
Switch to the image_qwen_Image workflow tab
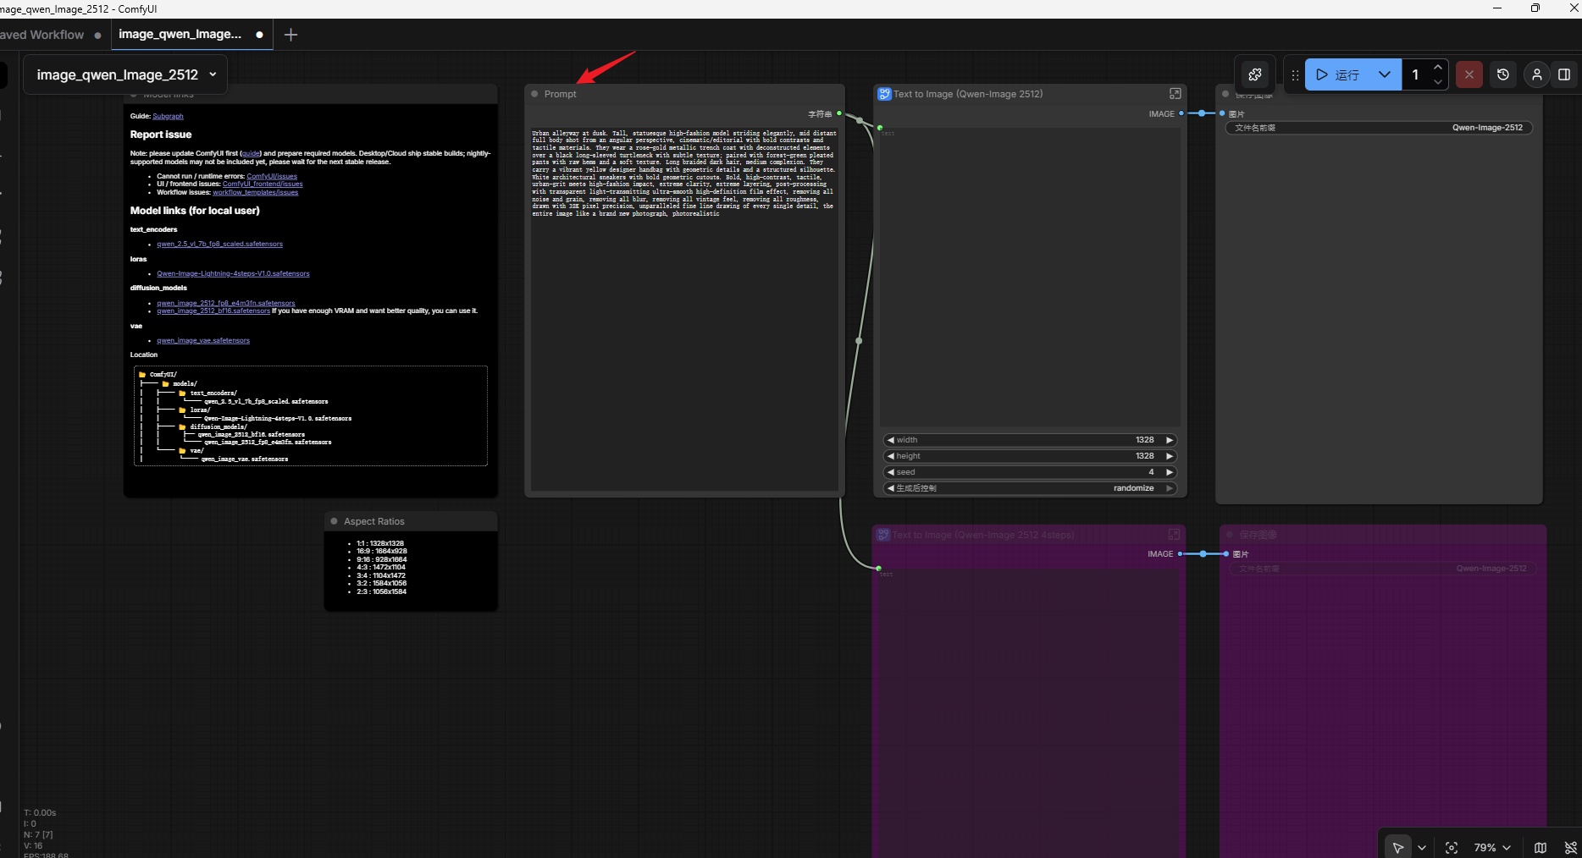(180, 35)
